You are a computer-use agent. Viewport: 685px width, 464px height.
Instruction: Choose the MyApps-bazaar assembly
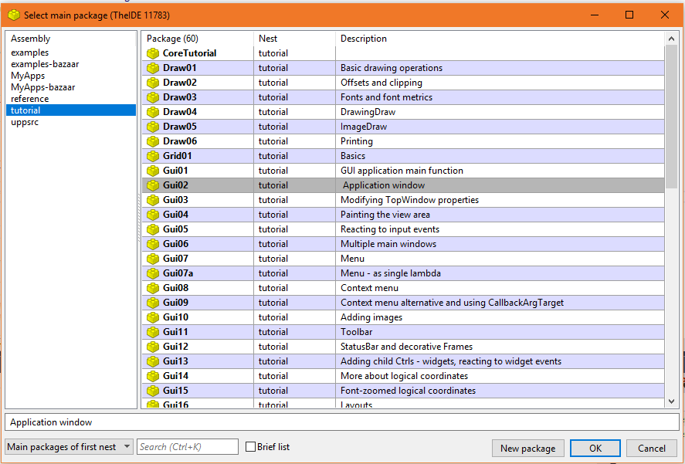[x=39, y=87]
